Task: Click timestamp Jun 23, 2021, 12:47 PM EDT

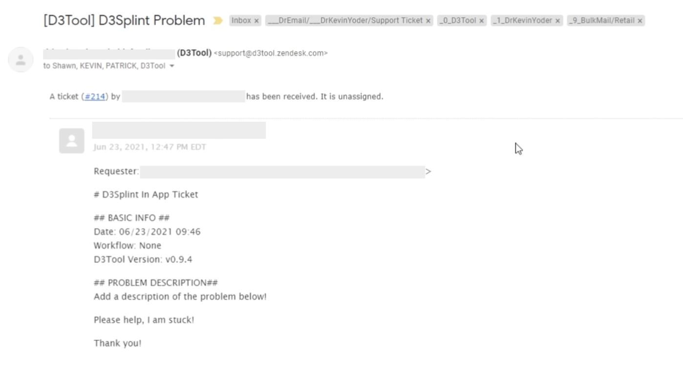Action: [x=150, y=147]
